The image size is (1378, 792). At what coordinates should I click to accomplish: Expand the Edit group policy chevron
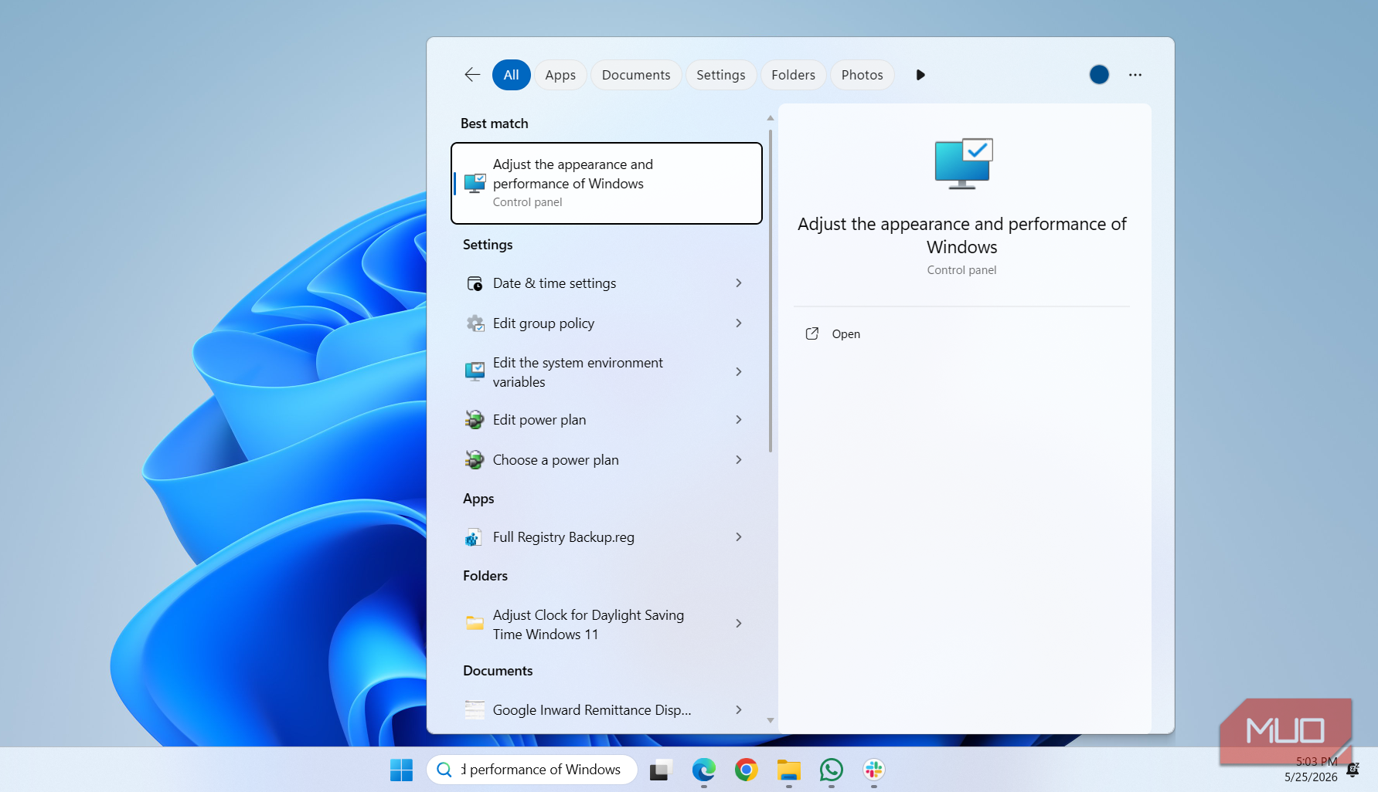pyautogui.click(x=739, y=323)
